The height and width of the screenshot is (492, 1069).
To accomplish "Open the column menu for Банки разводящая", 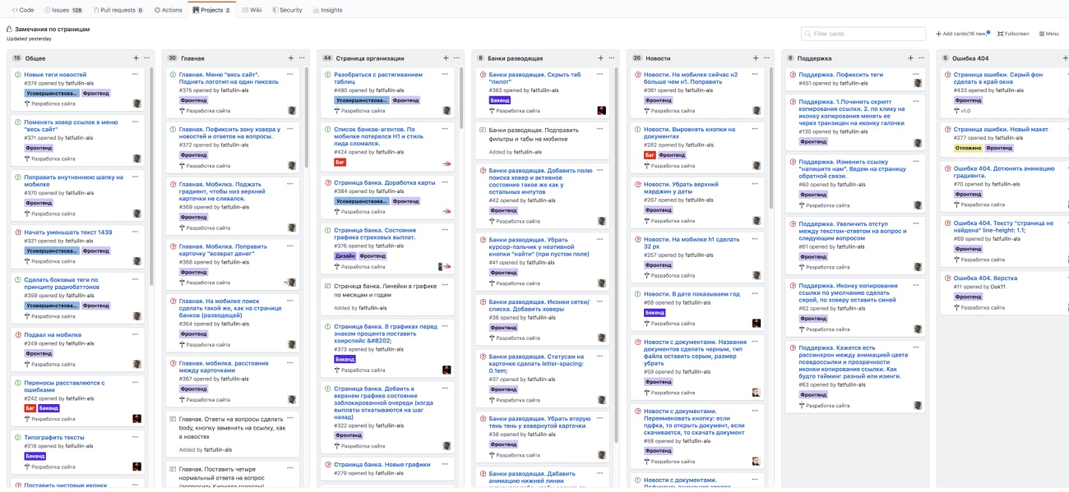I will (611, 58).
